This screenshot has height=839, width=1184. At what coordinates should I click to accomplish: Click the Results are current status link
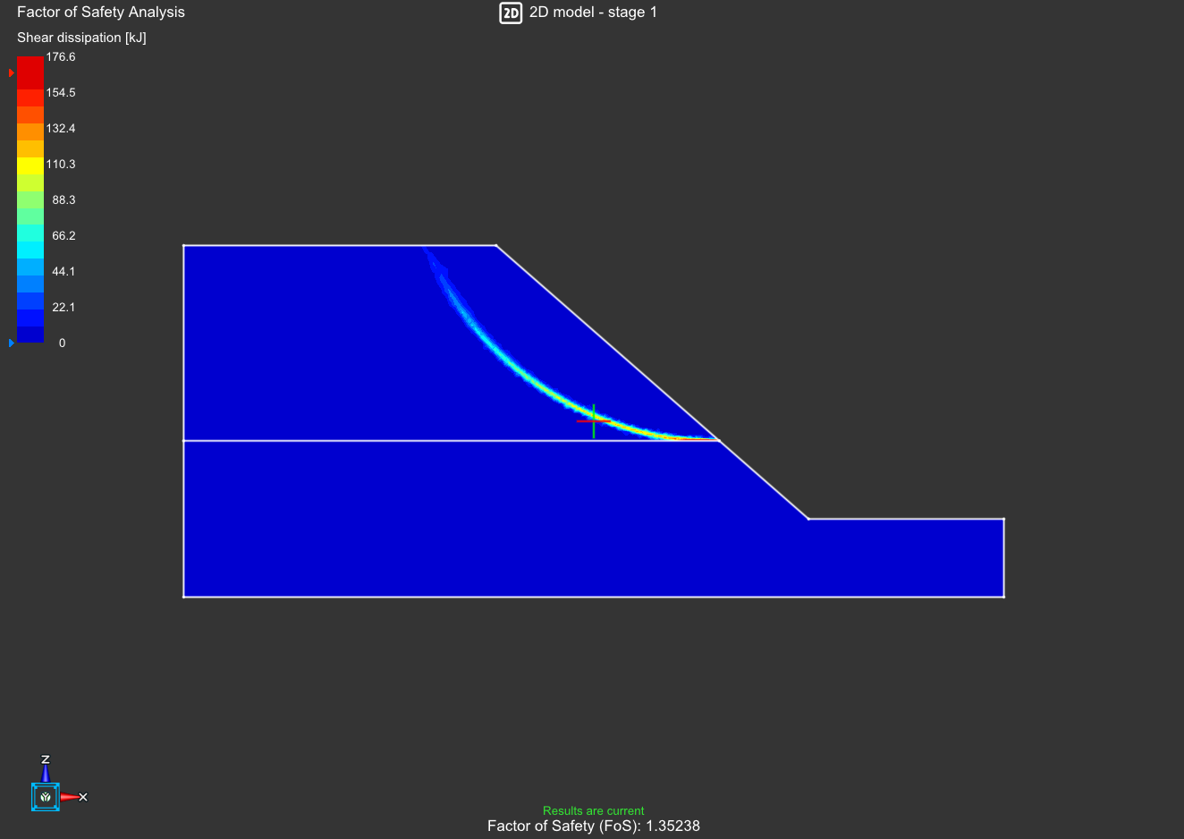(593, 810)
